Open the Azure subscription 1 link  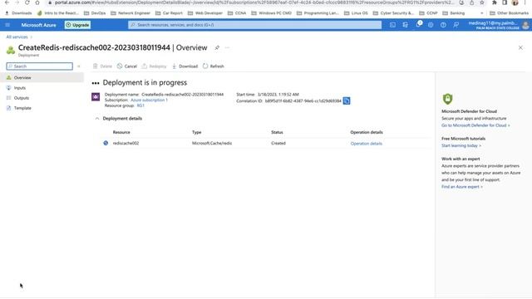[x=149, y=100]
